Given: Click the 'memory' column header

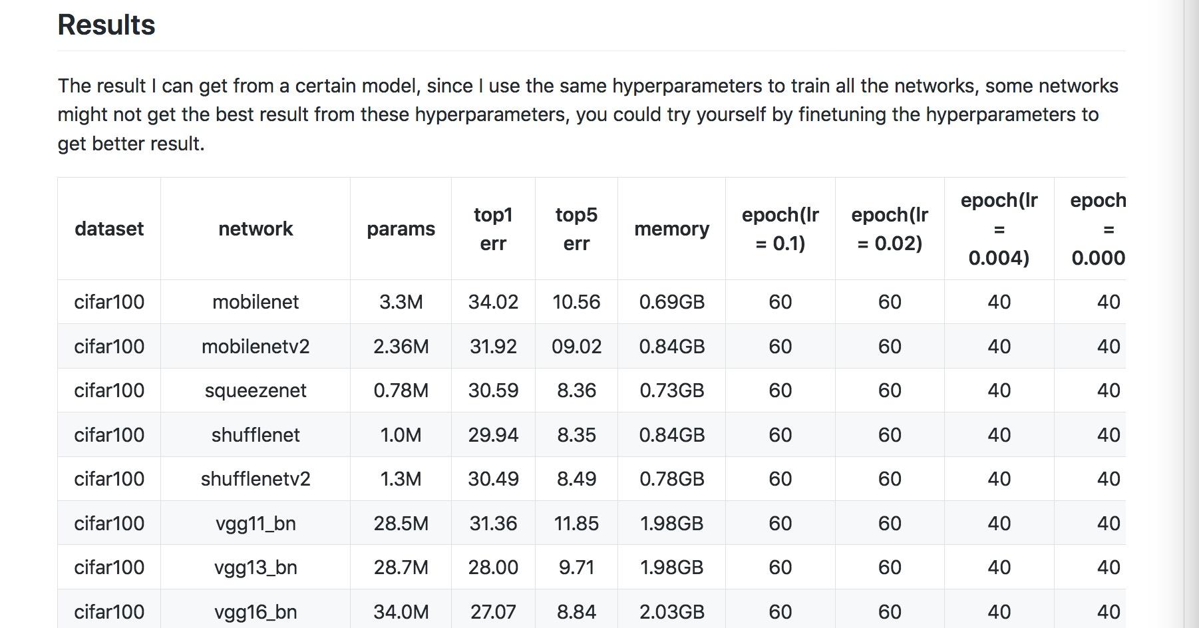Looking at the screenshot, I should tap(671, 229).
